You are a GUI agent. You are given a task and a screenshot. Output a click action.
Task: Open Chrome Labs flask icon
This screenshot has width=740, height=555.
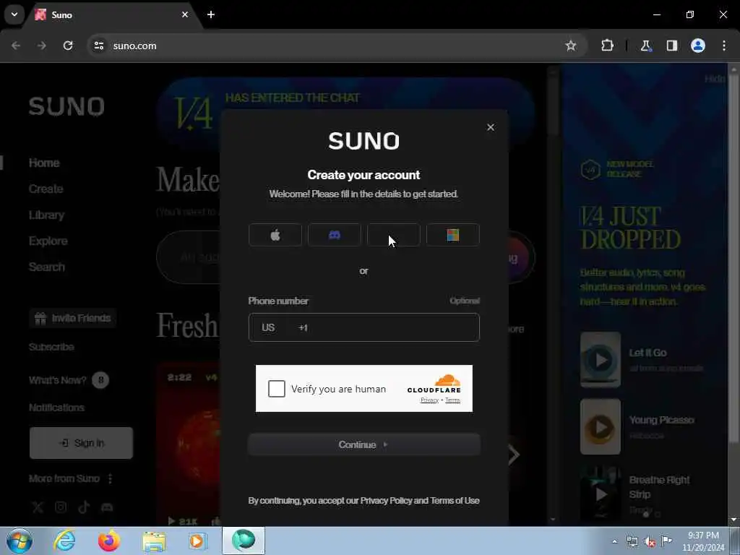645,46
